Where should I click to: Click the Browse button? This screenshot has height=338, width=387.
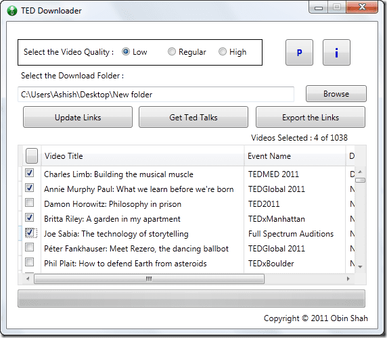click(x=336, y=94)
